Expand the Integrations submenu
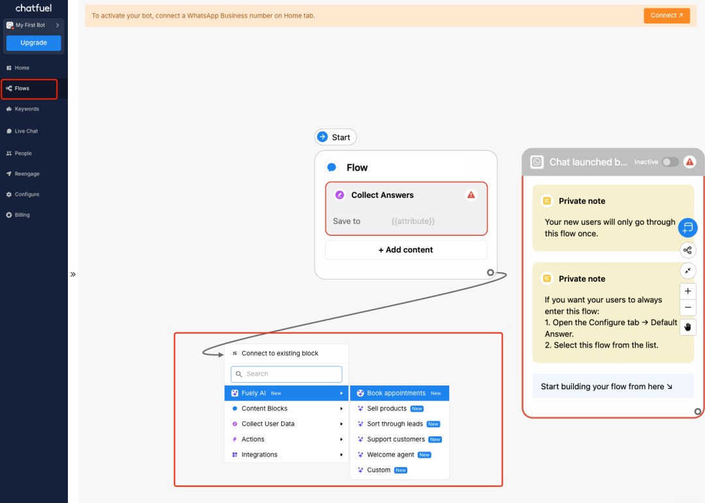The height and width of the screenshot is (503, 705). pos(287,455)
